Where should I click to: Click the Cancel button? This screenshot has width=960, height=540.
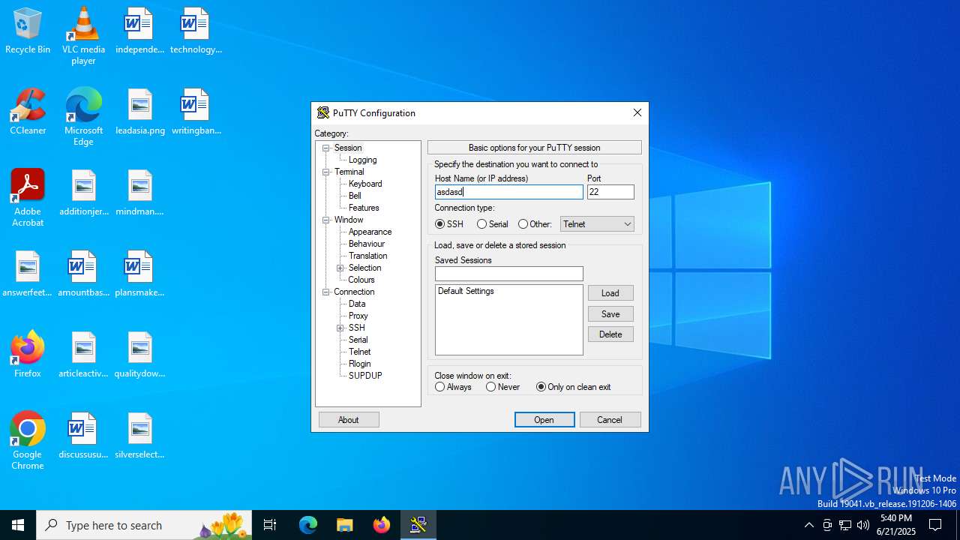tap(610, 420)
